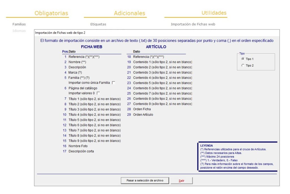Select the Tipo 2 radio button
Image resolution: width=290 pixels, height=194 pixels.
pos(243,65)
